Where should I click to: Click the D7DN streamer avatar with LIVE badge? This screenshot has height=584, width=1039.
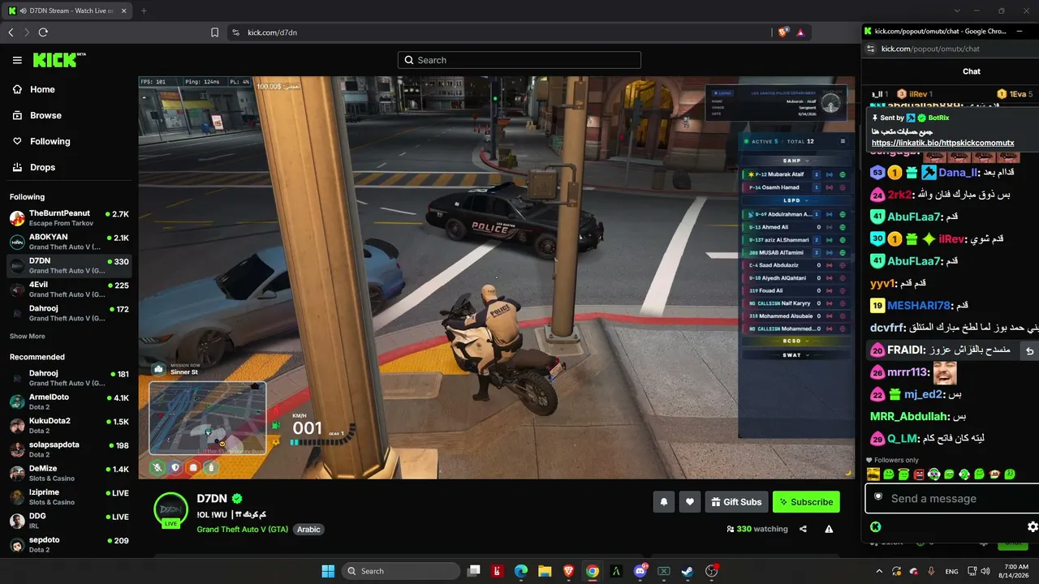[171, 509]
